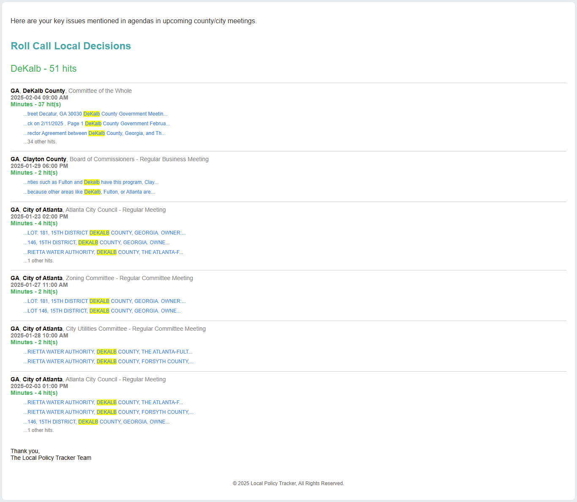Image resolution: width=577 pixels, height=502 pixels.
Task: Open 'Minutes - 2 hit(s)' under Clayton County
Action: tap(34, 173)
